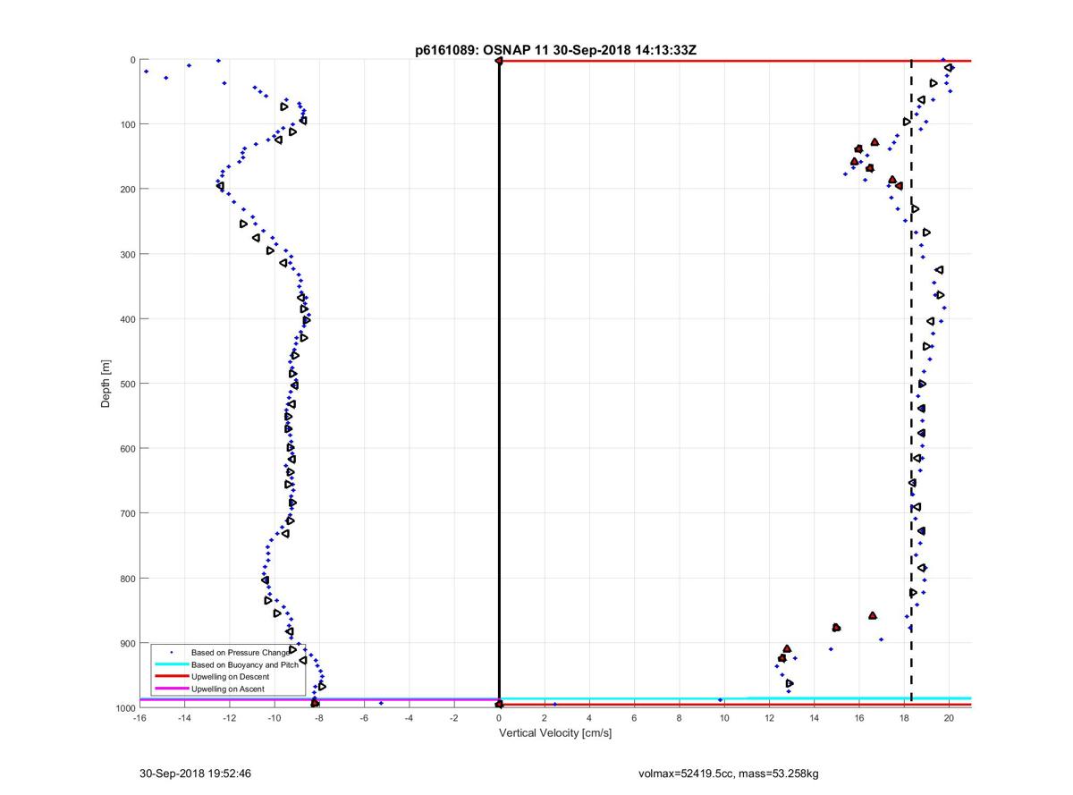Screen dimensions: 1073x795
Task: Click the x-axis tick label "-14"
Action: click(x=184, y=718)
